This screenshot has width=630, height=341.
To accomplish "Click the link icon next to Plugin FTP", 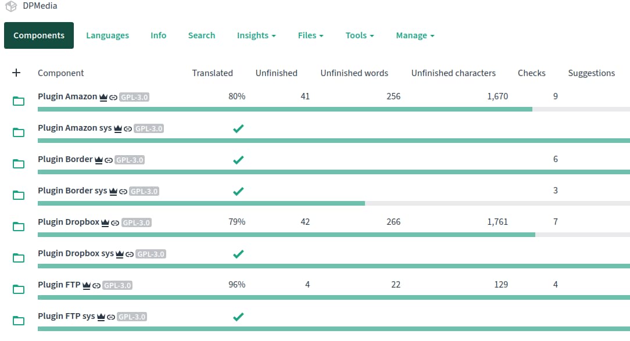I will [x=96, y=285].
